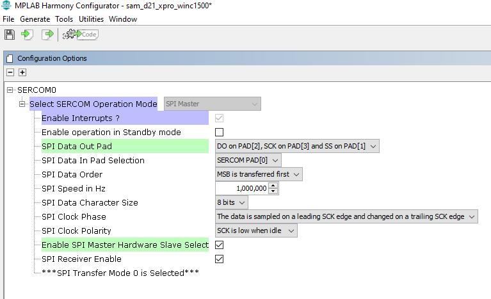491x299 pixels.
Task: Click the Import configuration green arrow icon
Action: (x=27, y=35)
